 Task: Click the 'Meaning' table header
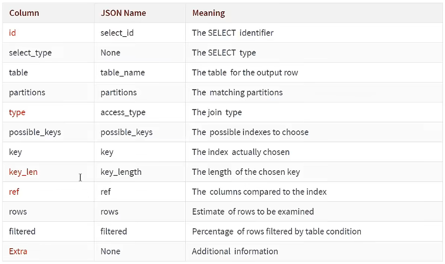click(208, 13)
